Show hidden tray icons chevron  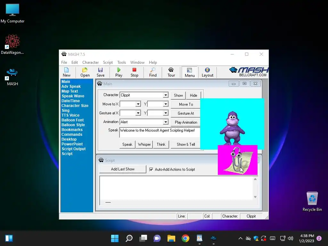tap(241, 238)
